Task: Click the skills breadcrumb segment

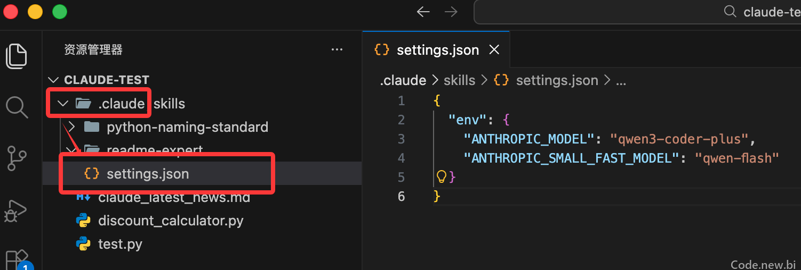Action: click(459, 80)
